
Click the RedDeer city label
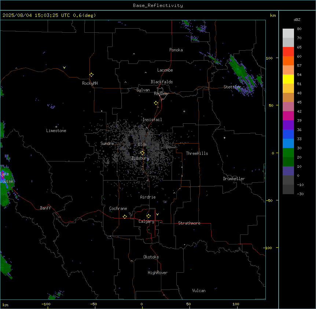pos(161,94)
